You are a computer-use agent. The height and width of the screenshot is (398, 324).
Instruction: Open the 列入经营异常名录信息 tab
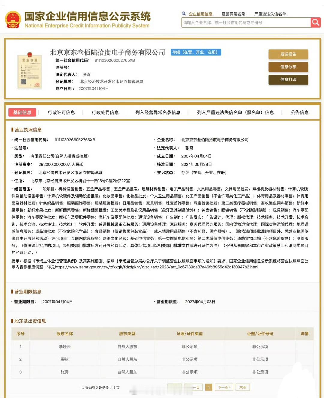coord(158,112)
